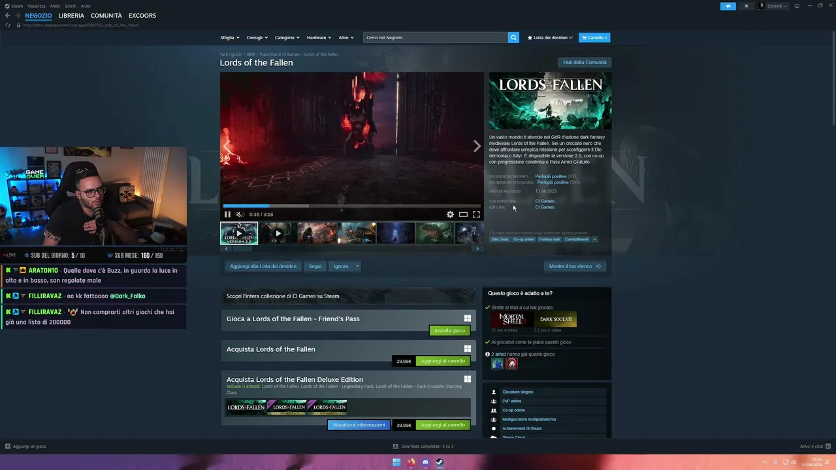Open Steam in the Windows taskbar
This screenshot has height=470, width=836.
coord(440,462)
